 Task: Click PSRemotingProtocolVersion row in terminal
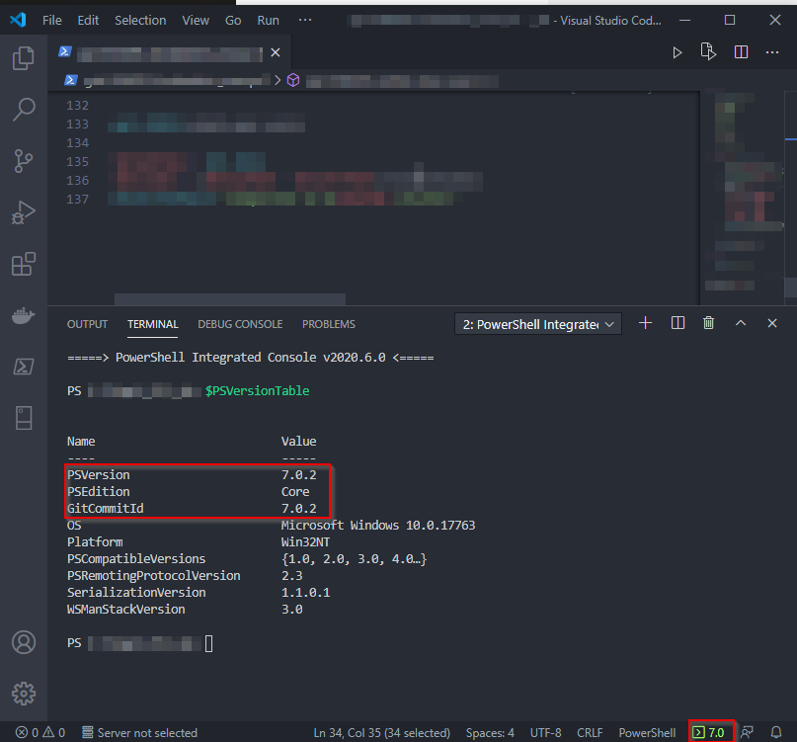[185, 575]
